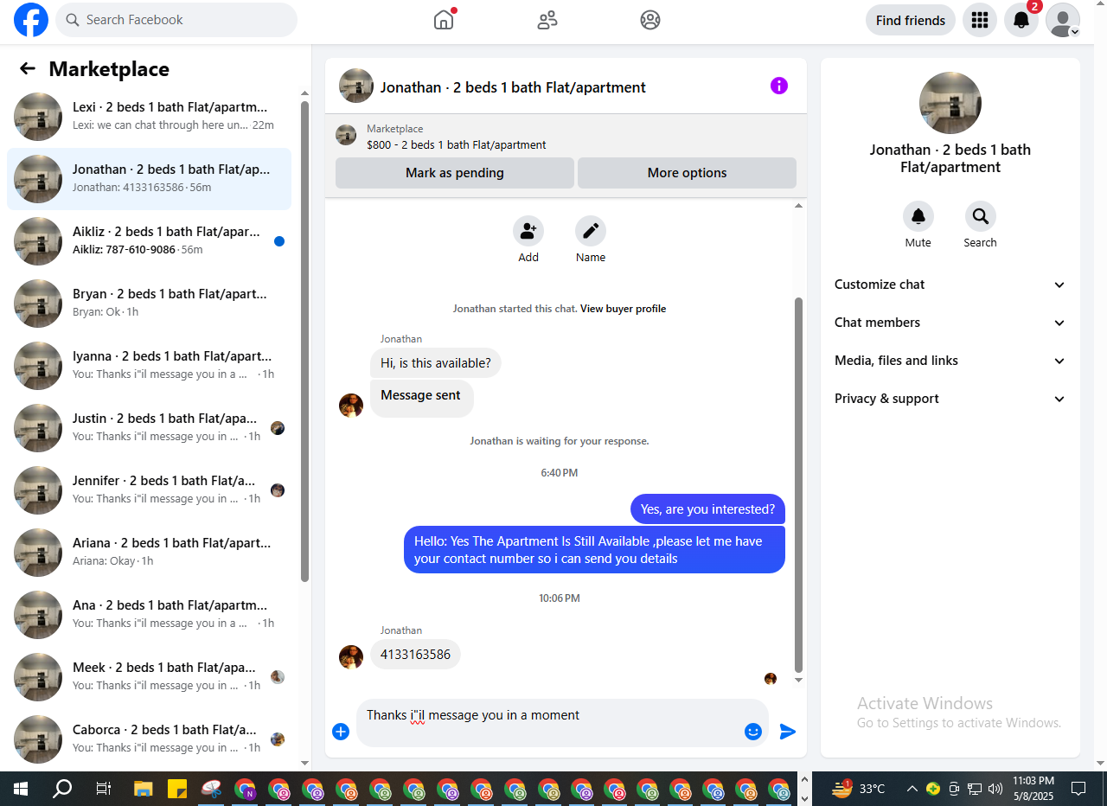The height and width of the screenshot is (806, 1107).
Task: Click the large apartment photo in right panel
Action: click(950, 103)
